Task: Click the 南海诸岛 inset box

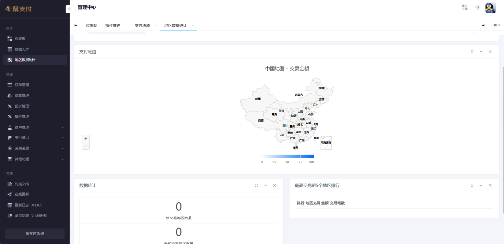Action: click(326, 143)
